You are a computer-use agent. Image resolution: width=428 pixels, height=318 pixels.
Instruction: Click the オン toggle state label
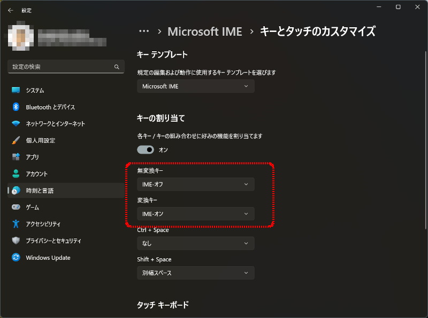point(163,150)
